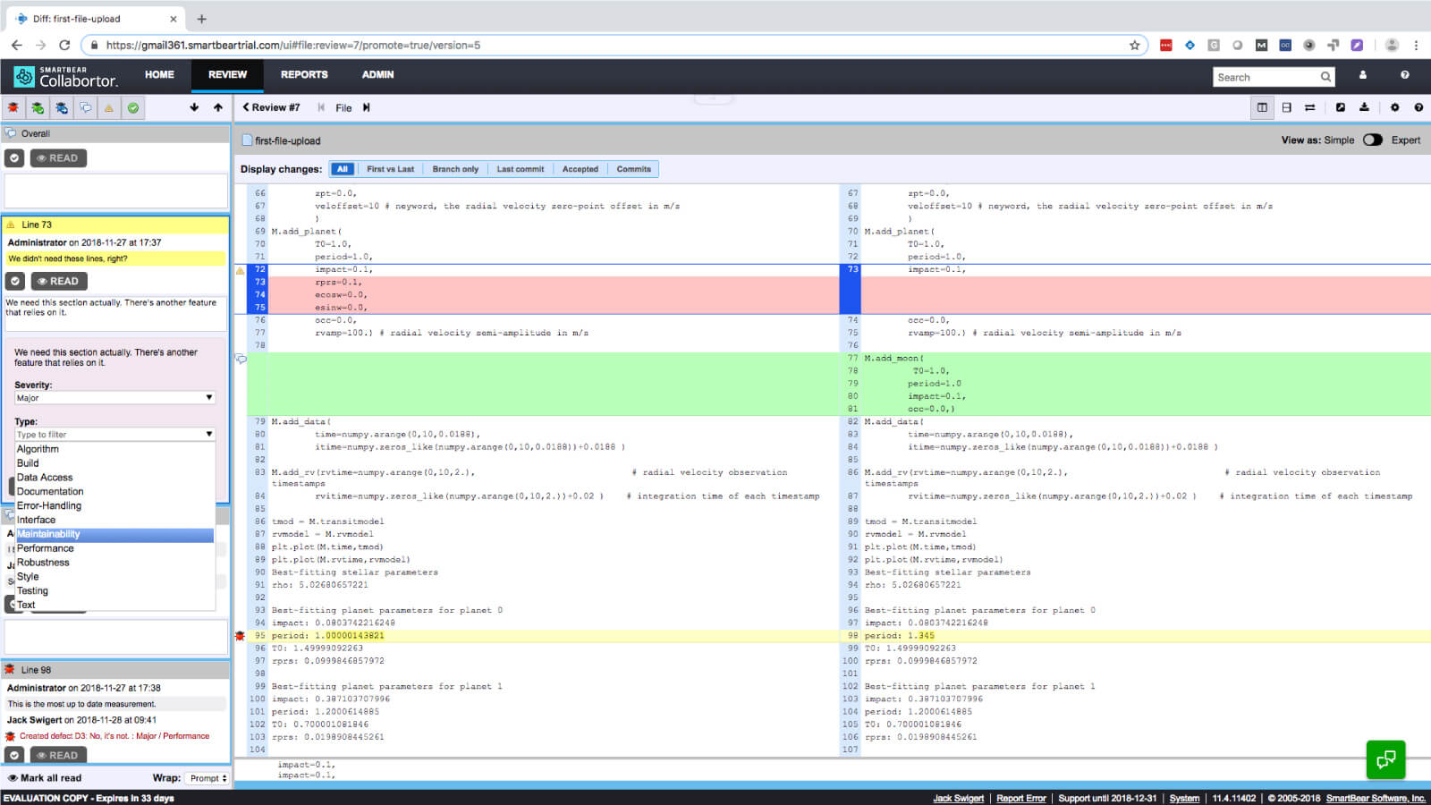
Task: Choose Maintainability from the Type list
Action: pyautogui.click(x=48, y=534)
